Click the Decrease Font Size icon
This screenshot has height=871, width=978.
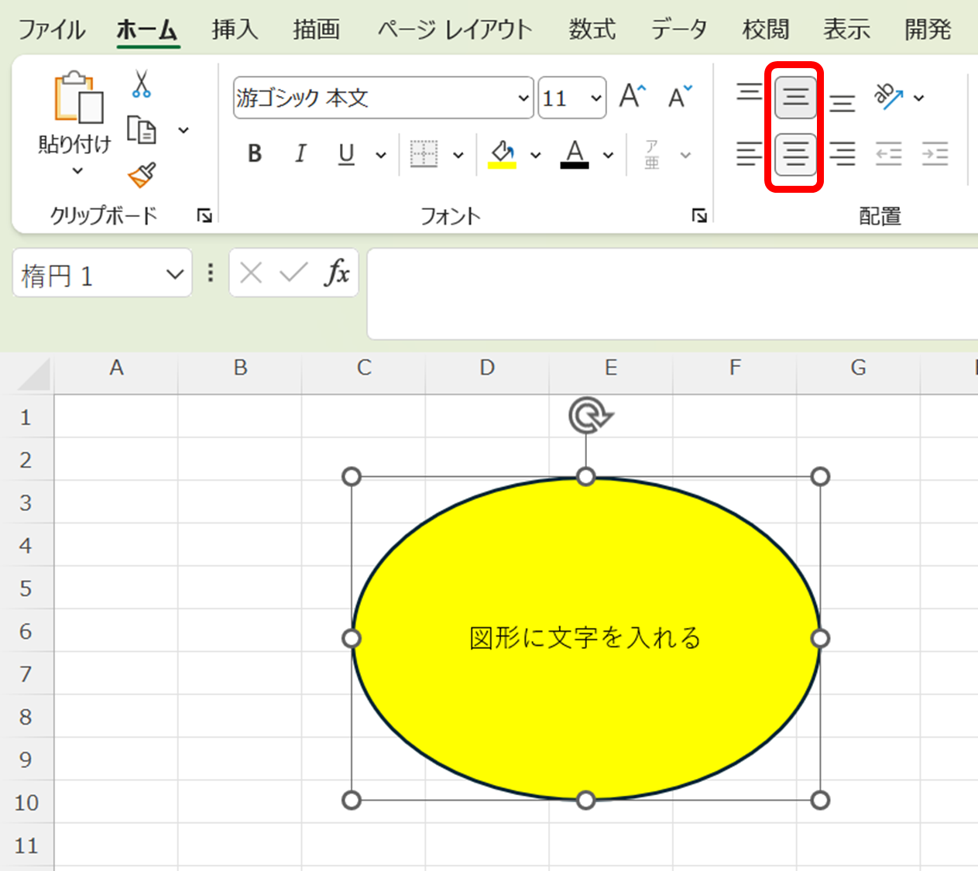coord(680,97)
